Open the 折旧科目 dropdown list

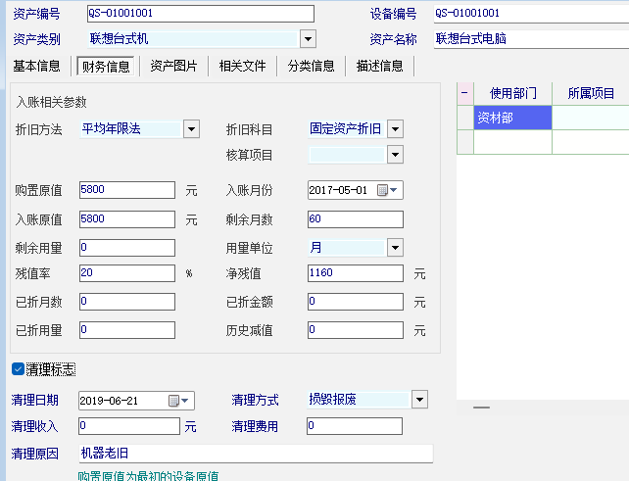point(395,128)
